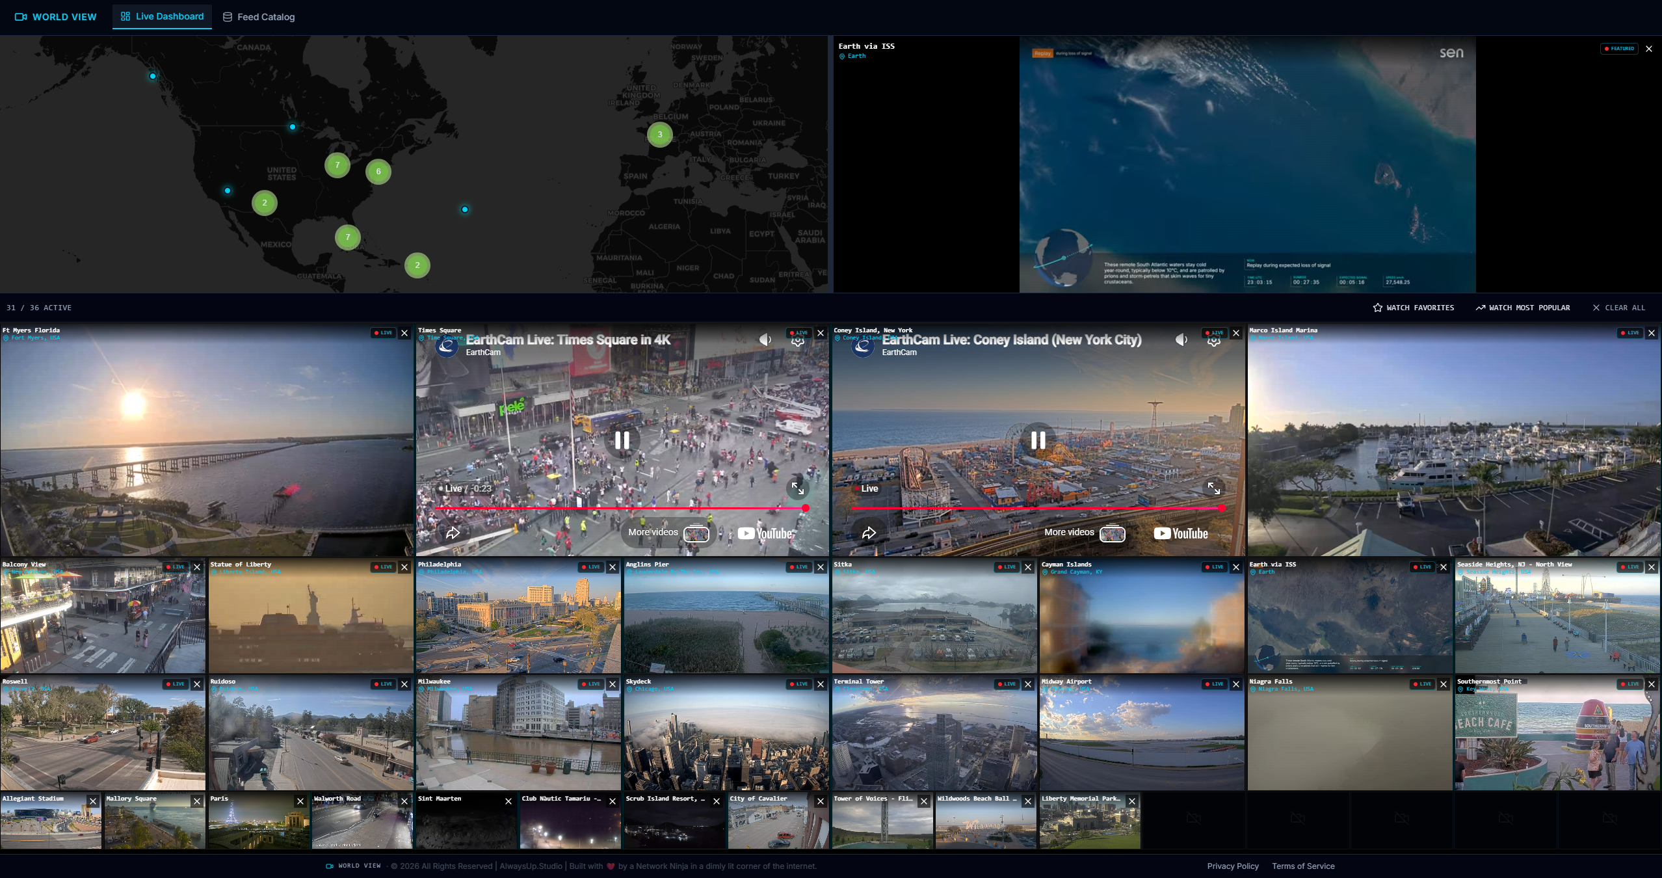The height and width of the screenshot is (878, 1662).
Task: Expand the green cluster marker labeled 7 on the map
Action: 337,165
